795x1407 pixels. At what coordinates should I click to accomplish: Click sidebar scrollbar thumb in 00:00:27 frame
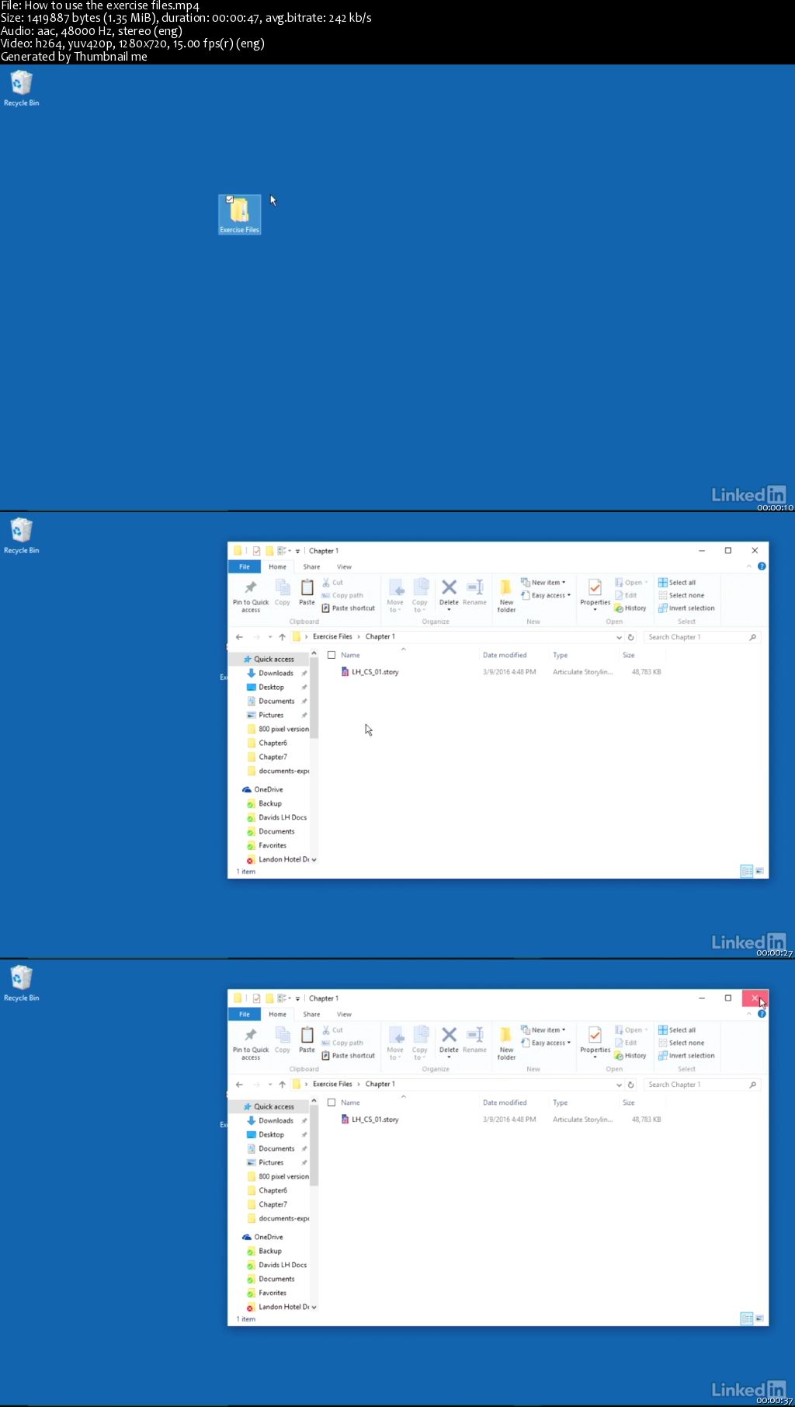coord(314,698)
